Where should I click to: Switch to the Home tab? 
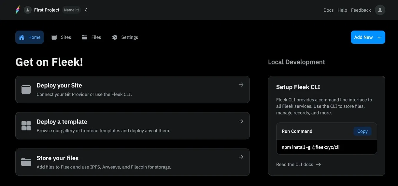tap(30, 37)
